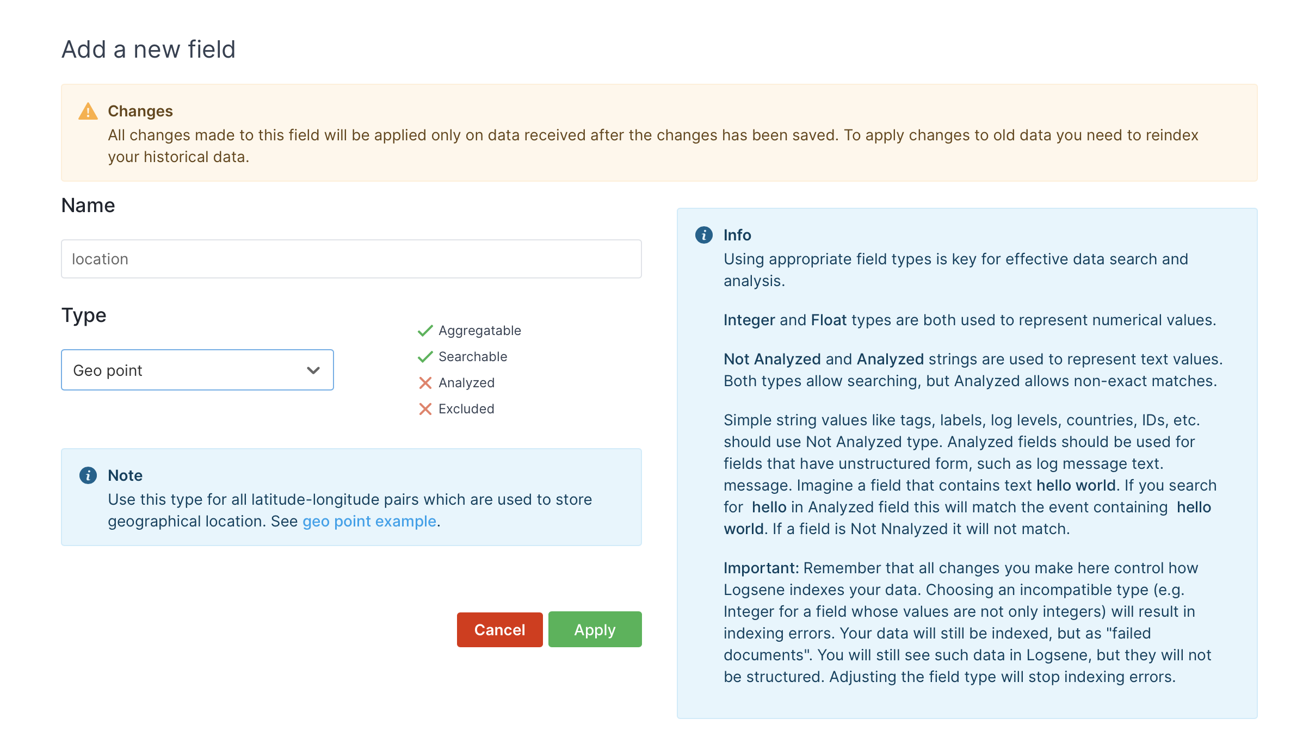Click the bold 'Integer' word in Info

[x=749, y=320]
